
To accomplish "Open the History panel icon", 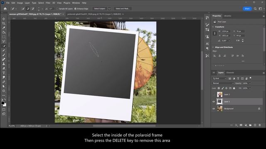I will (x=207, y=17).
